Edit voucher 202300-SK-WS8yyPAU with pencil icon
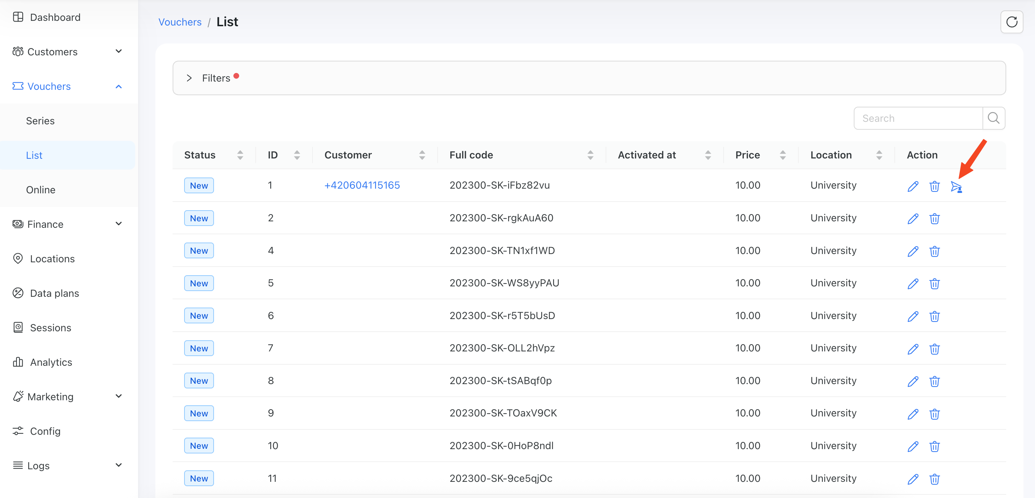 pyautogui.click(x=912, y=283)
